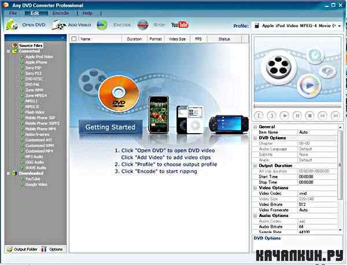Click the Output Folder icon
347x265 pixels.
click(9, 249)
